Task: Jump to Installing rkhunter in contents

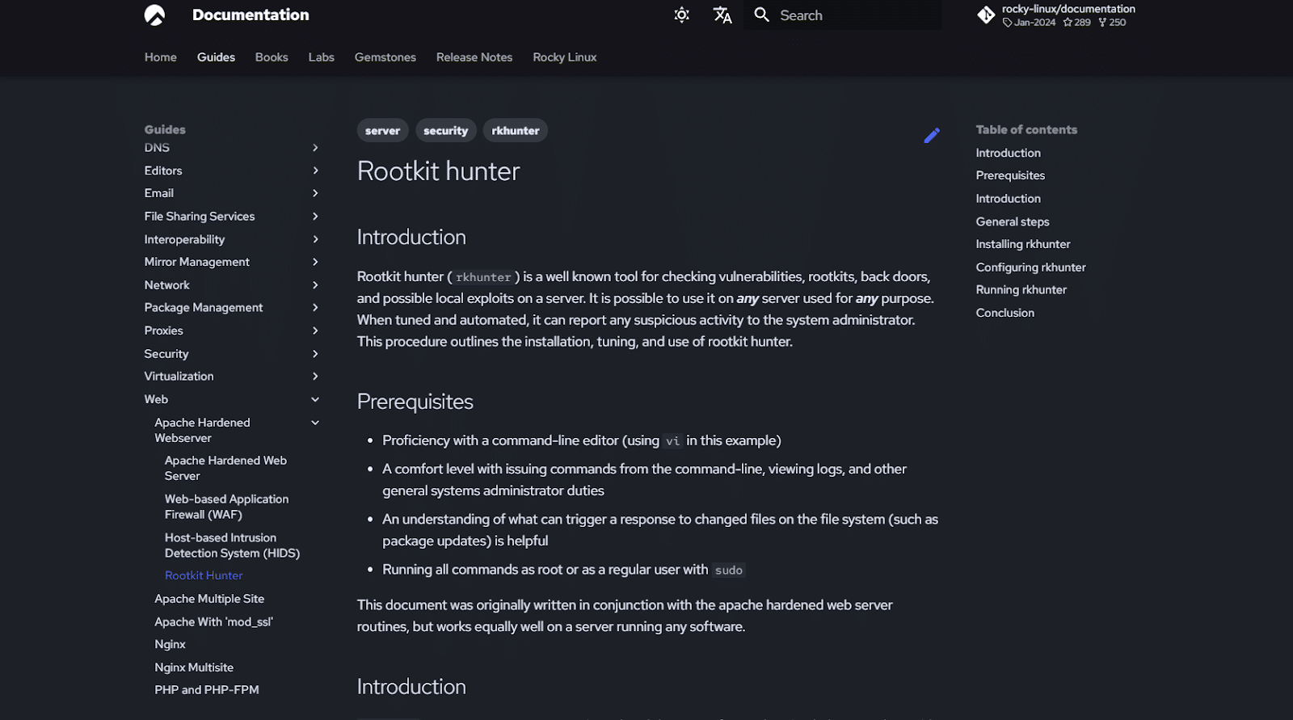Action: 1022,244
